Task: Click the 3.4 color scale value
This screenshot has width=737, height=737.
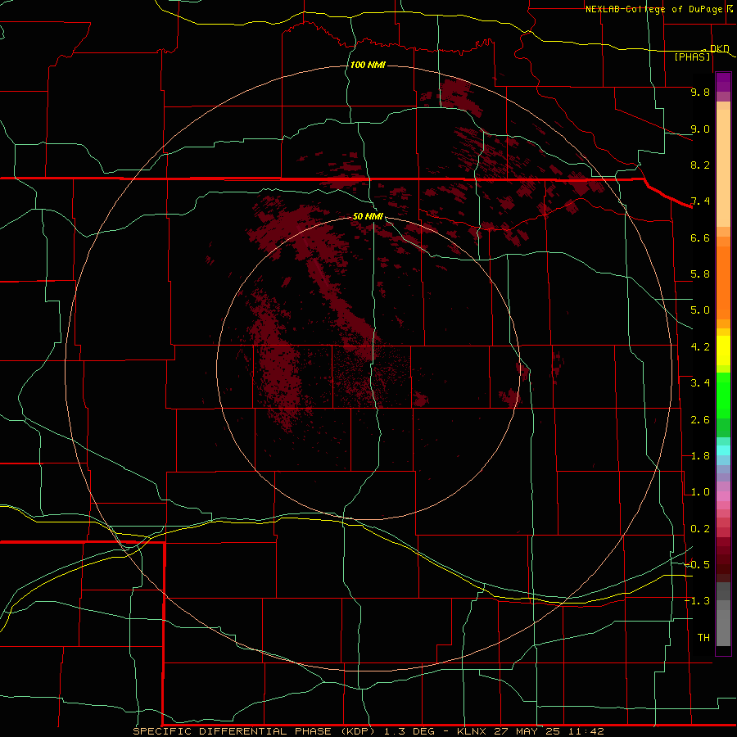Action: coord(700,383)
